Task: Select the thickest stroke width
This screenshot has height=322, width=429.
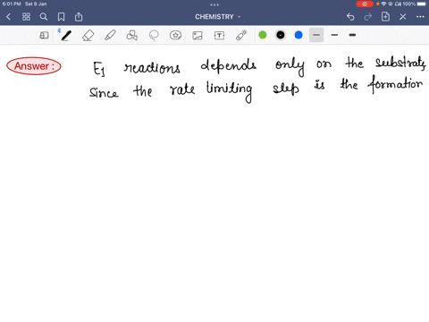Action: pyautogui.click(x=352, y=35)
